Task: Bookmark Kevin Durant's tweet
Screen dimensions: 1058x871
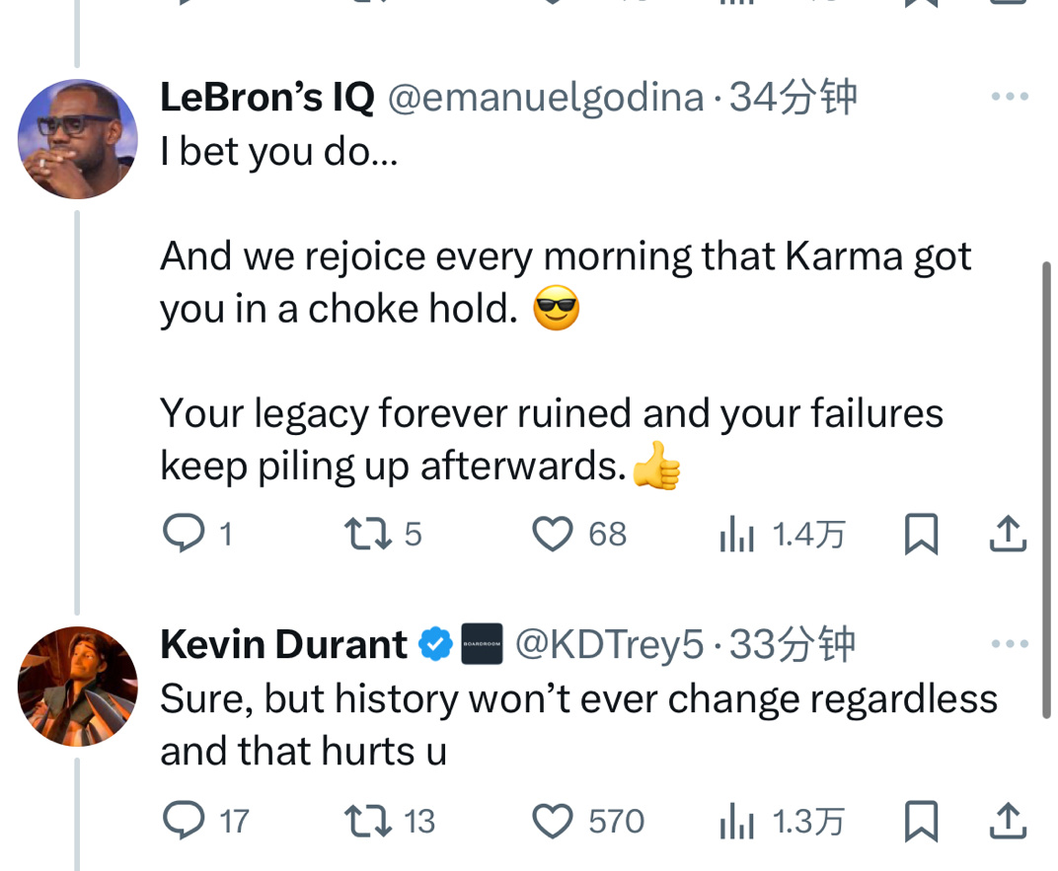Action: click(920, 821)
